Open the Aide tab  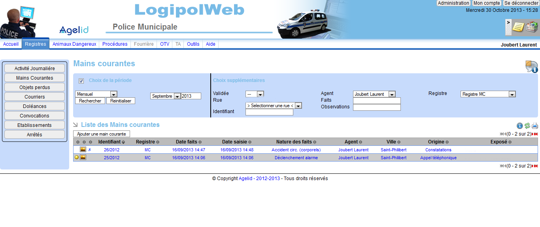click(x=211, y=44)
